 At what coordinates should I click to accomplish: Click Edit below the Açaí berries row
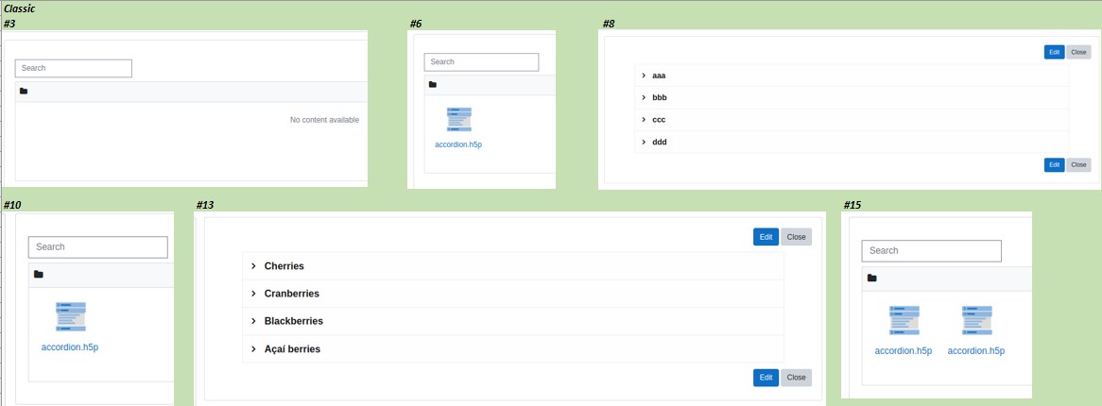click(x=766, y=377)
